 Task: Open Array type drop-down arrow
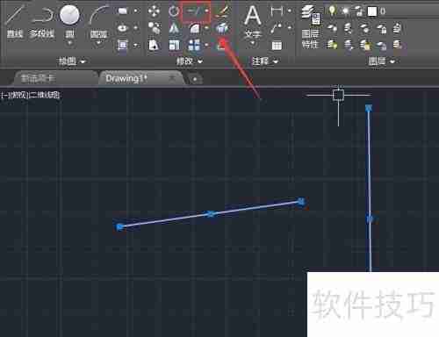click(x=206, y=46)
